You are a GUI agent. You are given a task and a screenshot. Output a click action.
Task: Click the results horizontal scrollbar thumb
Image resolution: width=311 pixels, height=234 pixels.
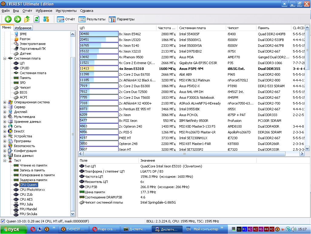coord(185,154)
